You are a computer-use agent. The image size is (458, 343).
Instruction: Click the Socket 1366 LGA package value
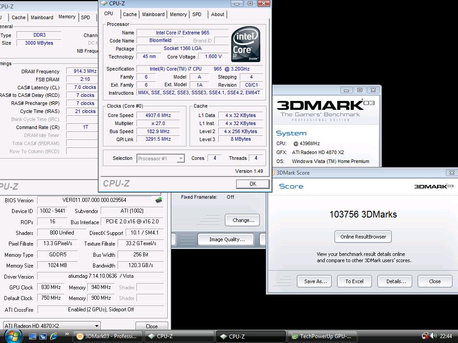click(x=182, y=48)
